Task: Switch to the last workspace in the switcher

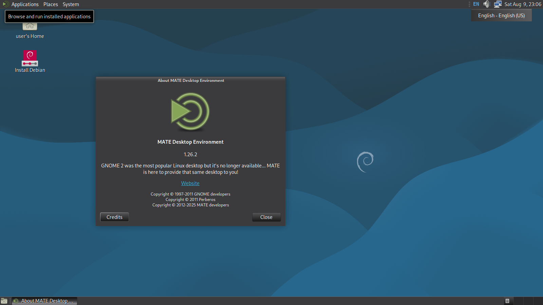Action: coord(538,301)
